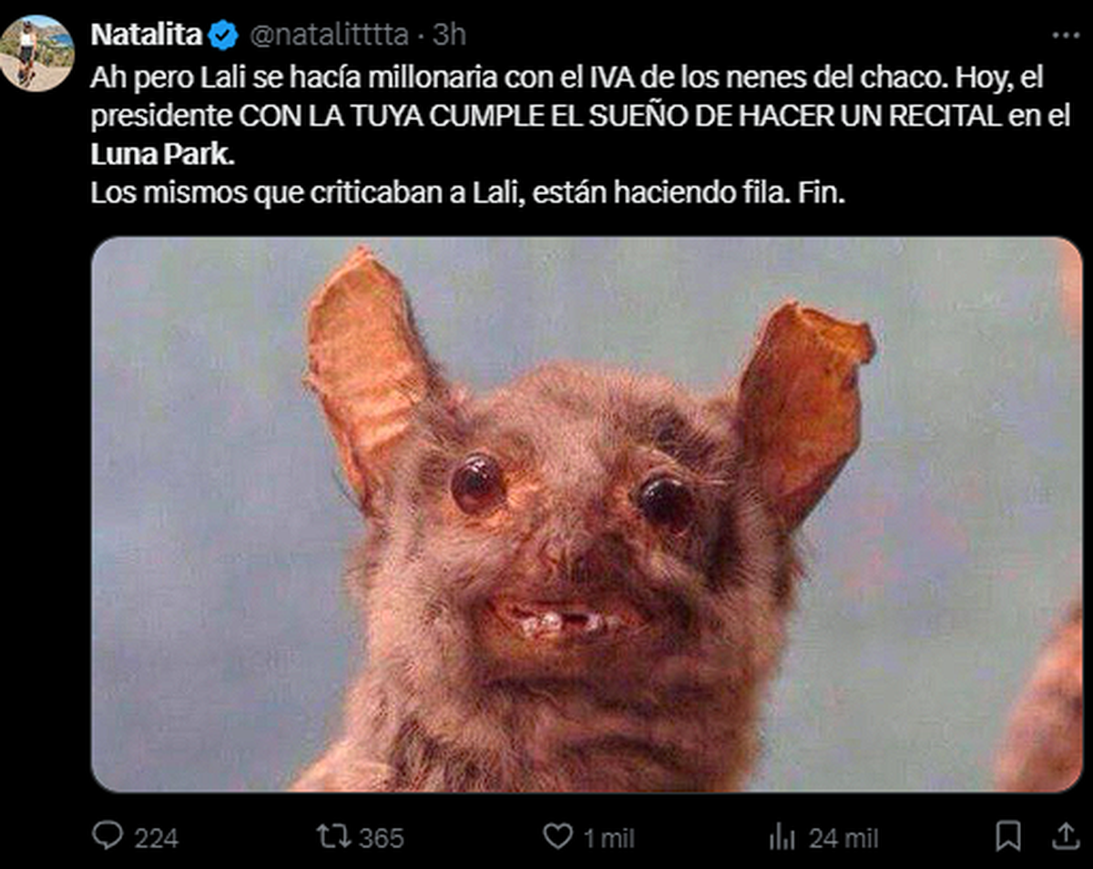Open the tweet via the 3h timestamp

click(x=448, y=35)
